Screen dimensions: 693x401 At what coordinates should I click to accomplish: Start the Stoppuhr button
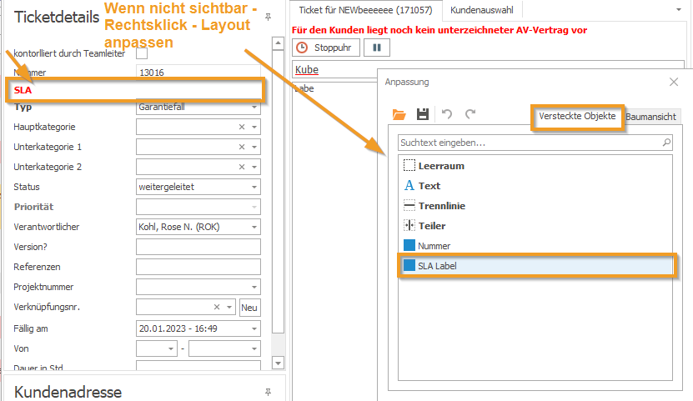coord(326,48)
